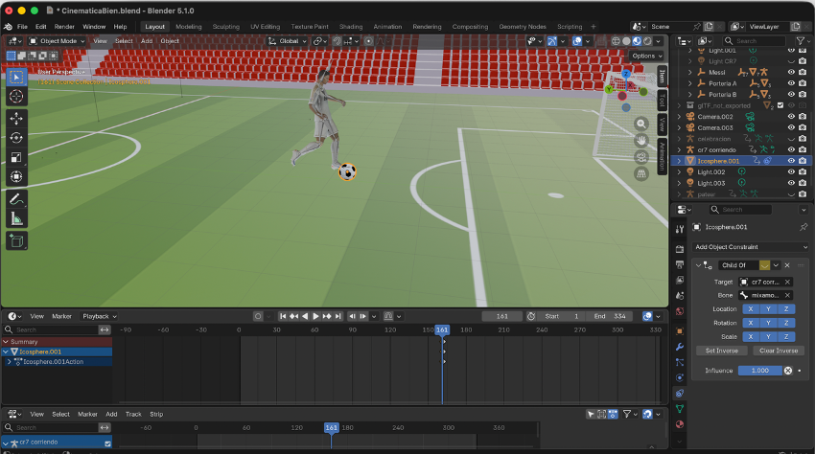Open the World properties tab
The image size is (815, 454).
point(680,311)
